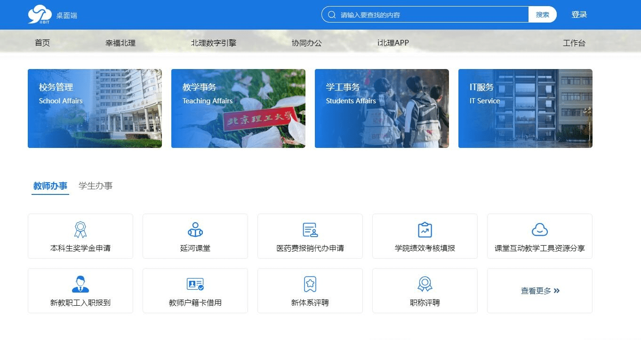Open the 北理数字引擎 menu item
Image resolution: width=641 pixels, height=340 pixels.
click(x=214, y=43)
